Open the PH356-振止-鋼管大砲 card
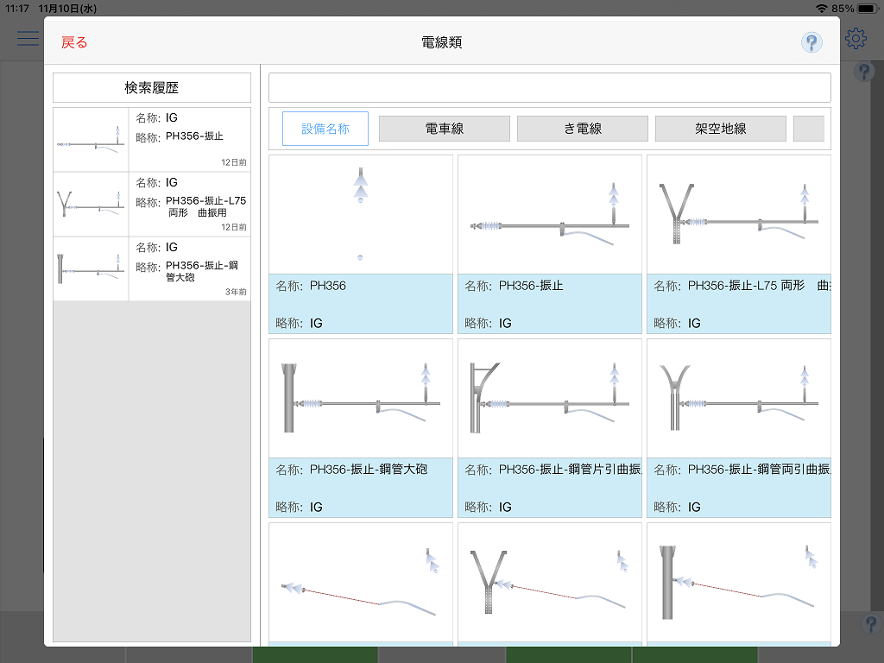Screen dimensions: 884x663 click(361, 428)
